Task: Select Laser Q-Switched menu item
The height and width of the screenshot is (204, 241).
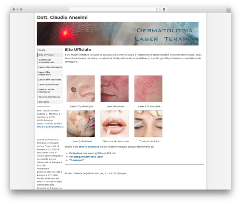Action: 50,84
